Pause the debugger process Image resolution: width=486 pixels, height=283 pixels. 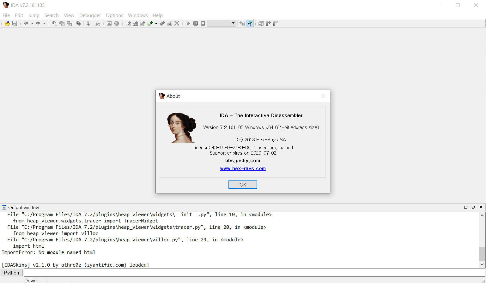pos(196,23)
